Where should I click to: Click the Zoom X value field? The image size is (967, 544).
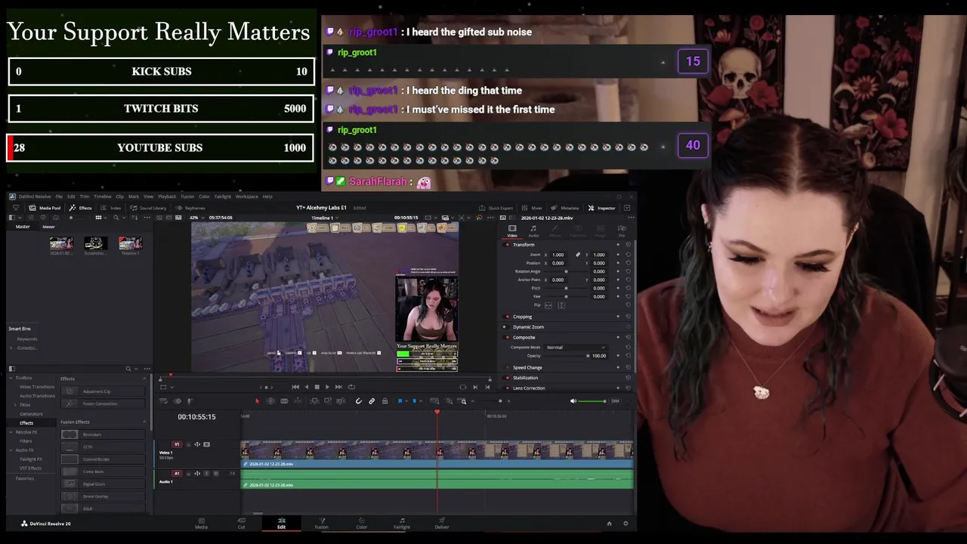tap(558, 255)
